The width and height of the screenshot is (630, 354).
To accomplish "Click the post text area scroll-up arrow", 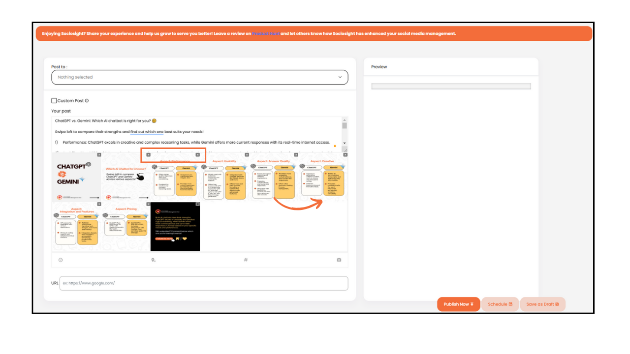I will (345, 119).
